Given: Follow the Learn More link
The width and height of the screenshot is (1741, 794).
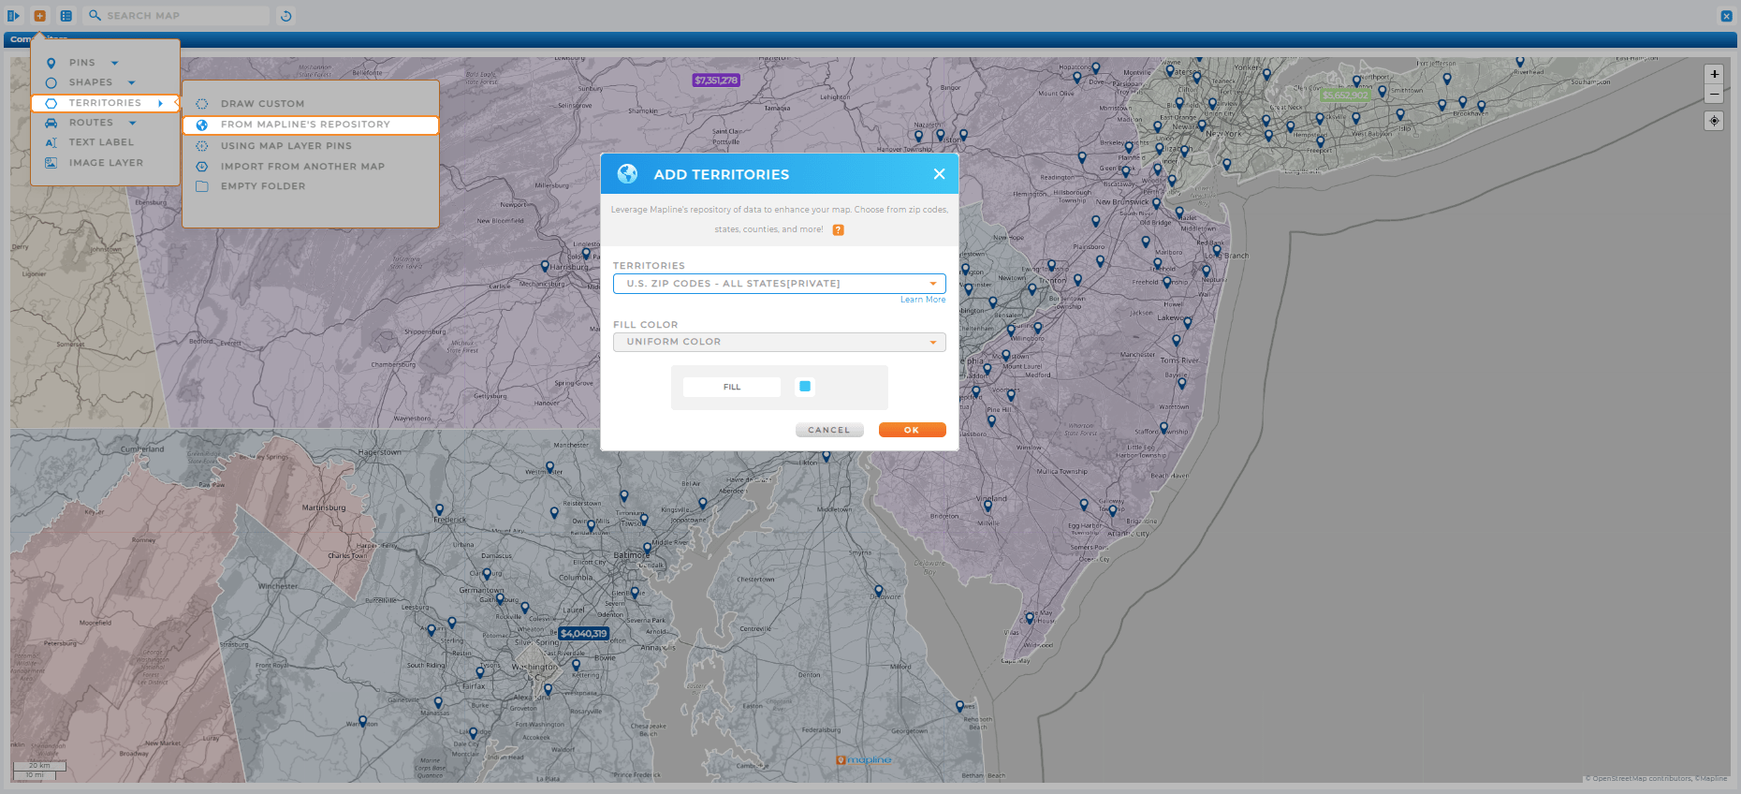Looking at the screenshot, I should pos(923,300).
